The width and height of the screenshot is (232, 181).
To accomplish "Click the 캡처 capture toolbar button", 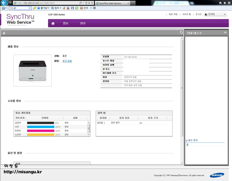I will (55, 8).
